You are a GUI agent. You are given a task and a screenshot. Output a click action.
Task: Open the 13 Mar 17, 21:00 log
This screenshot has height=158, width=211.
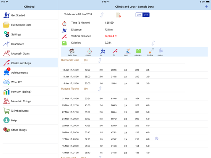(134, 153)
